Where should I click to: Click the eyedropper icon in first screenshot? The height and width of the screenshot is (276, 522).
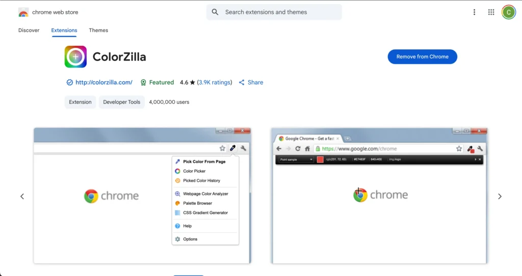232,148
